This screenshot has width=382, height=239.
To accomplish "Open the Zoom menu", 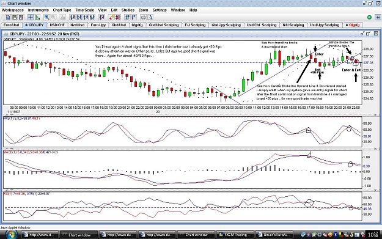I will tap(143, 10).
